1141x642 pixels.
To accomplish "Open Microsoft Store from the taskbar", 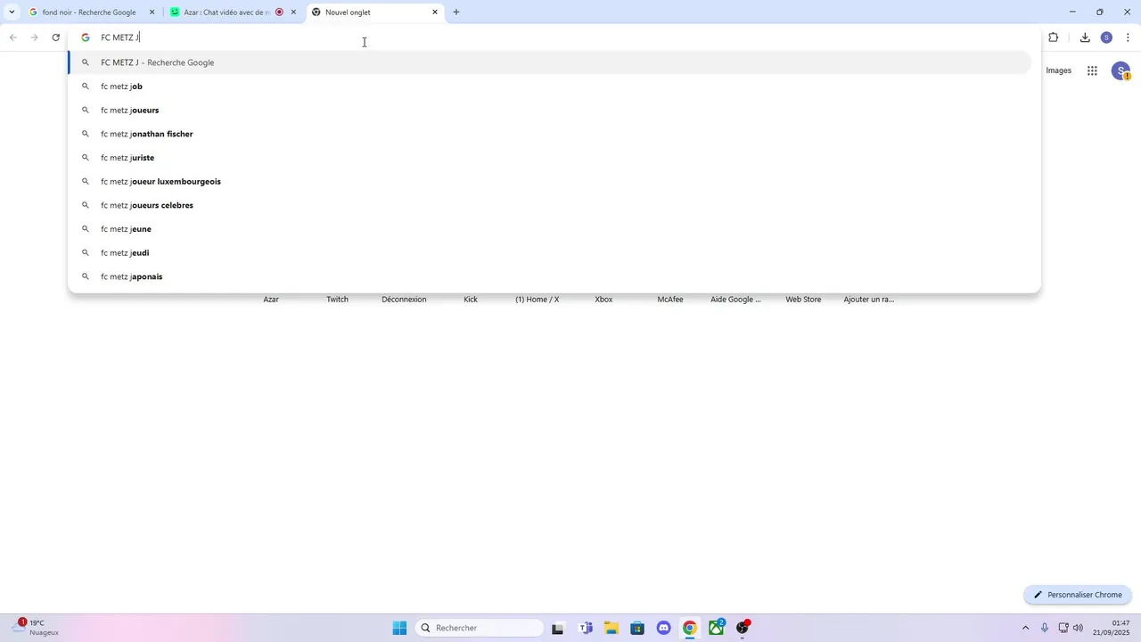I will click(x=637, y=628).
